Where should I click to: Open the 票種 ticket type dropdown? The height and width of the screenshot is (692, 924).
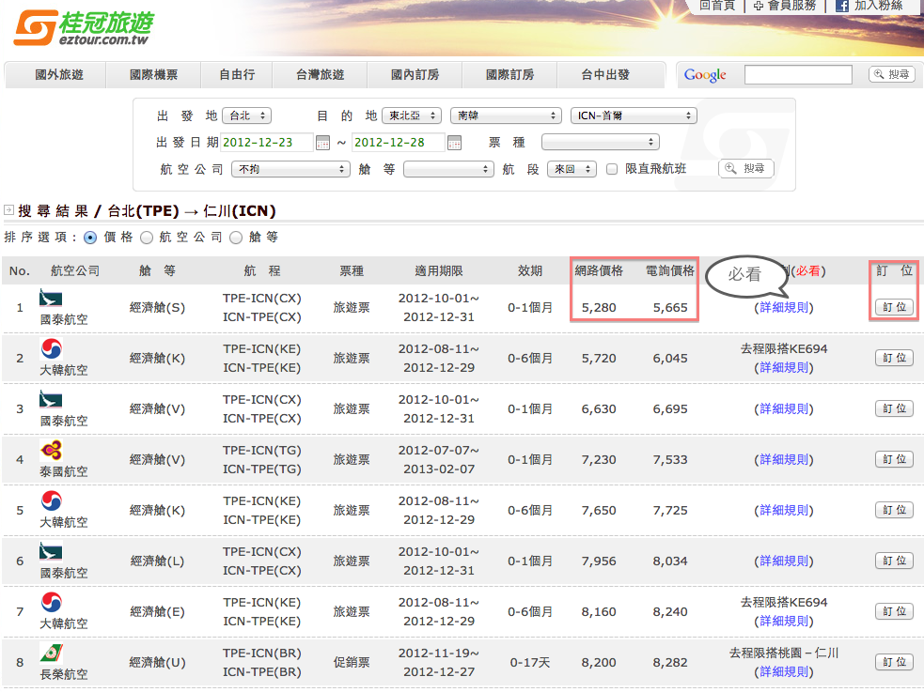pyautogui.click(x=600, y=142)
